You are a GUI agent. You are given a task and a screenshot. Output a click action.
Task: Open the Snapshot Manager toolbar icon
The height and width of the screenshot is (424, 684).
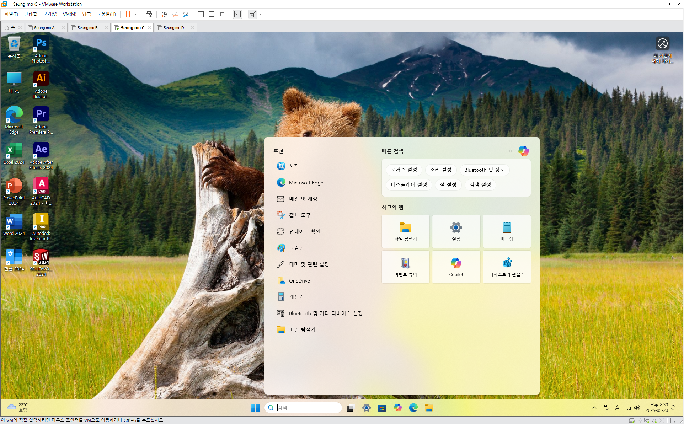[186, 14]
